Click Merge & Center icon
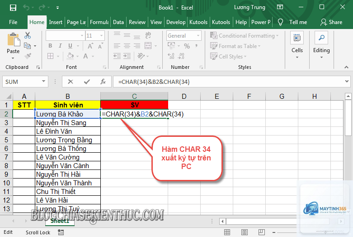The width and height of the screenshot is (353, 237). (148, 46)
